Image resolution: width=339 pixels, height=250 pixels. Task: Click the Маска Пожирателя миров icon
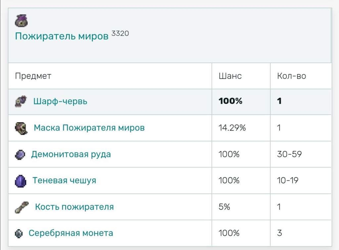[22, 128]
